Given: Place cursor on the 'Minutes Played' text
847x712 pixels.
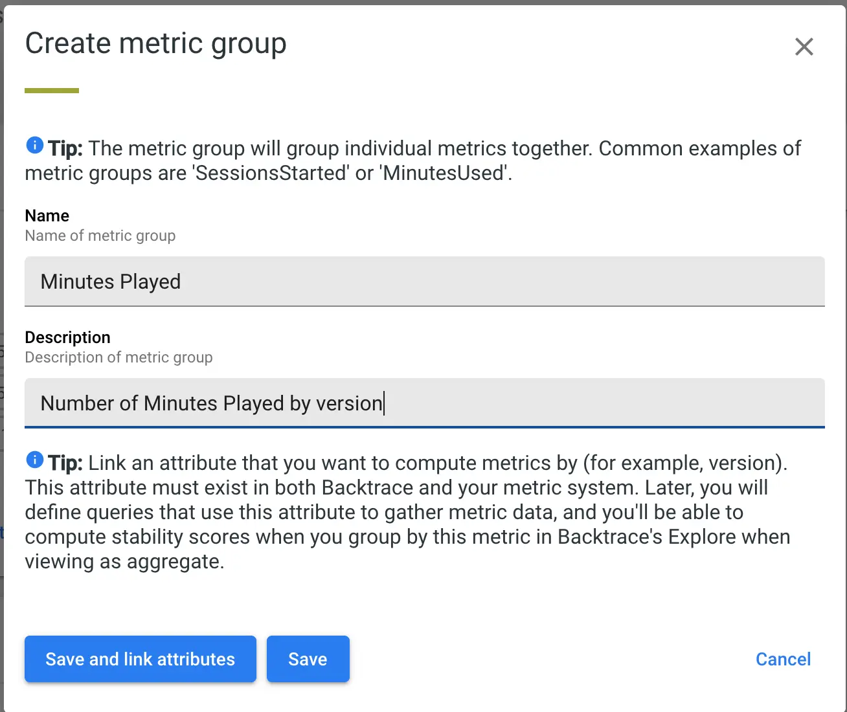Looking at the screenshot, I should click(110, 282).
